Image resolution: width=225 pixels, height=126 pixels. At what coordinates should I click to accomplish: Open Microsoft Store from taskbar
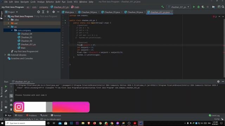(66, 123)
